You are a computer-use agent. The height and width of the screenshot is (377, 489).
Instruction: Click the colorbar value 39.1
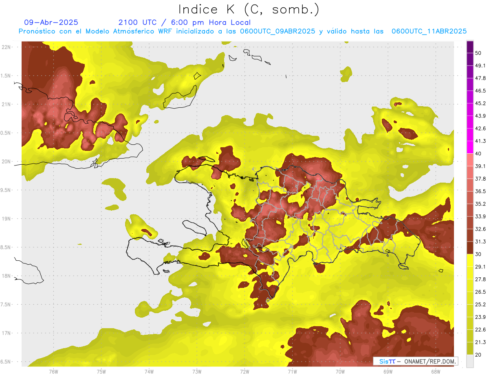coord(480,166)
